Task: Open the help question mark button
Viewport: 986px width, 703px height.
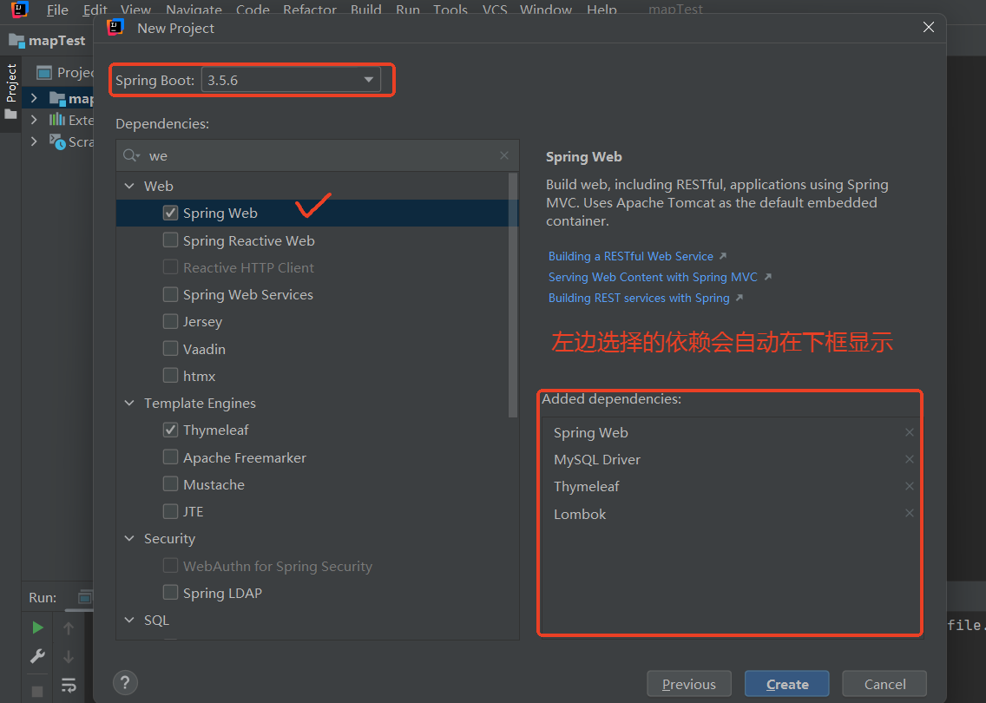Action: (x=125, y=683)
